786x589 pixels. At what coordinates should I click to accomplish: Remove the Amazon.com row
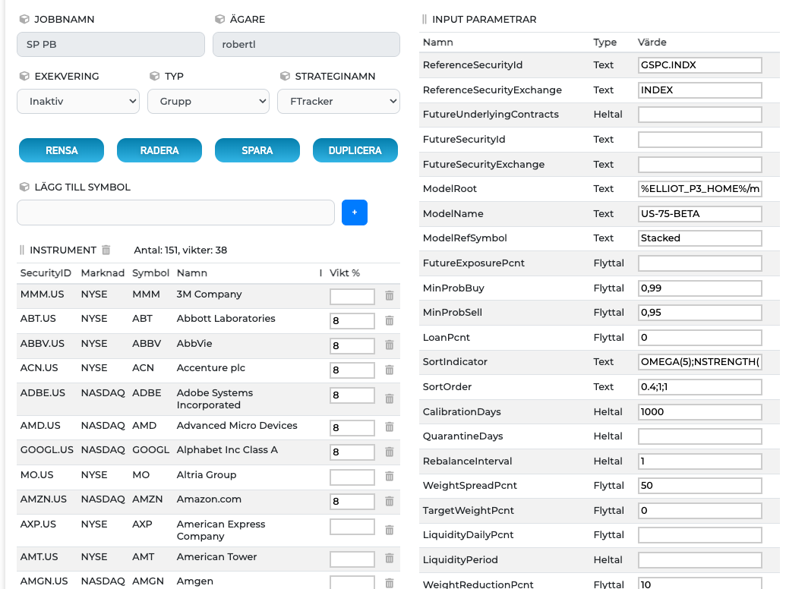(390, 501)
